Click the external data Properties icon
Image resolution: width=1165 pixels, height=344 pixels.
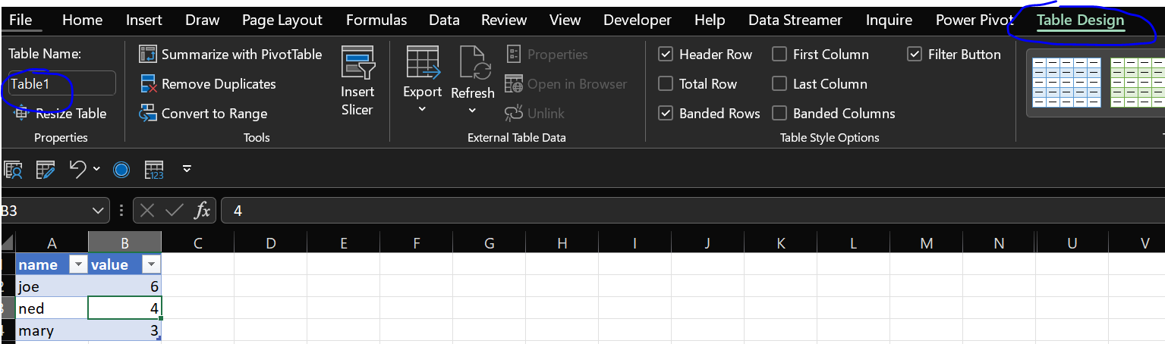click(514, 55)
